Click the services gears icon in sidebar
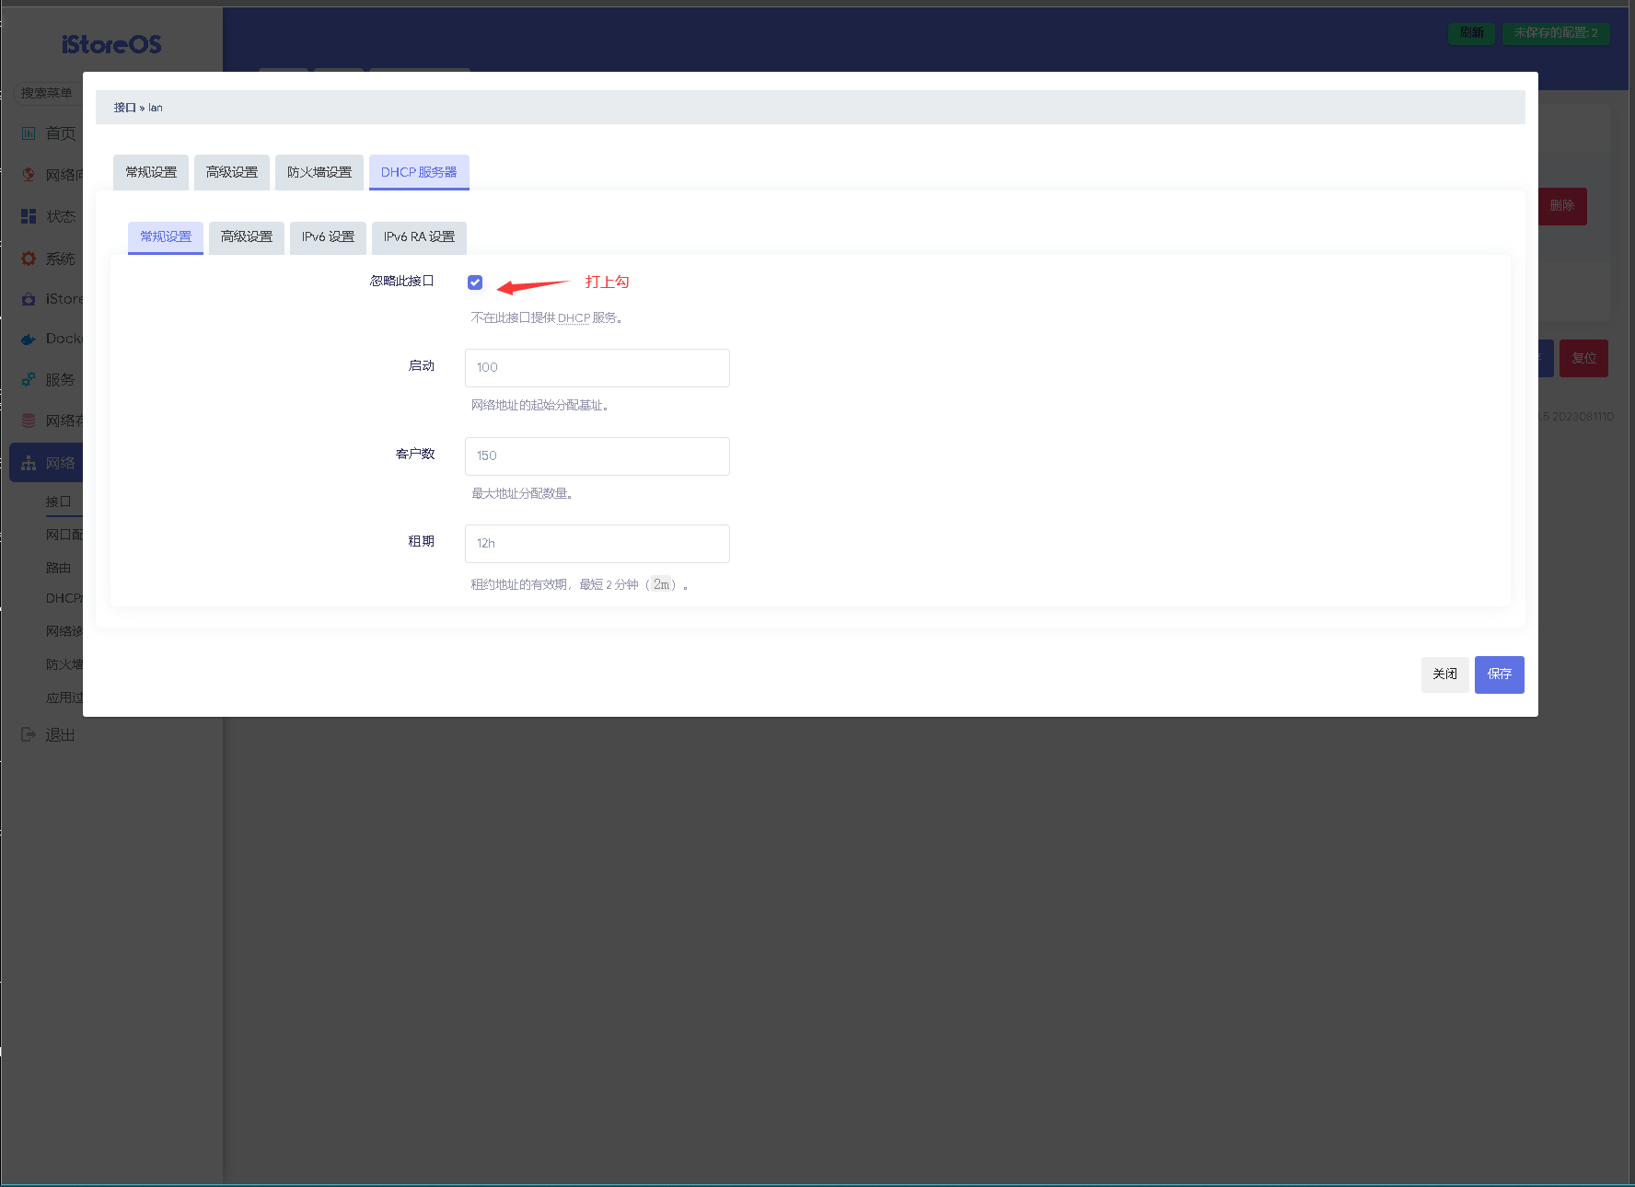 click(29, 379)
